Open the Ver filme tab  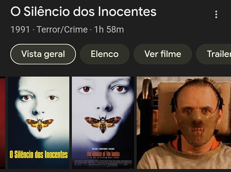tap(163, 54)
